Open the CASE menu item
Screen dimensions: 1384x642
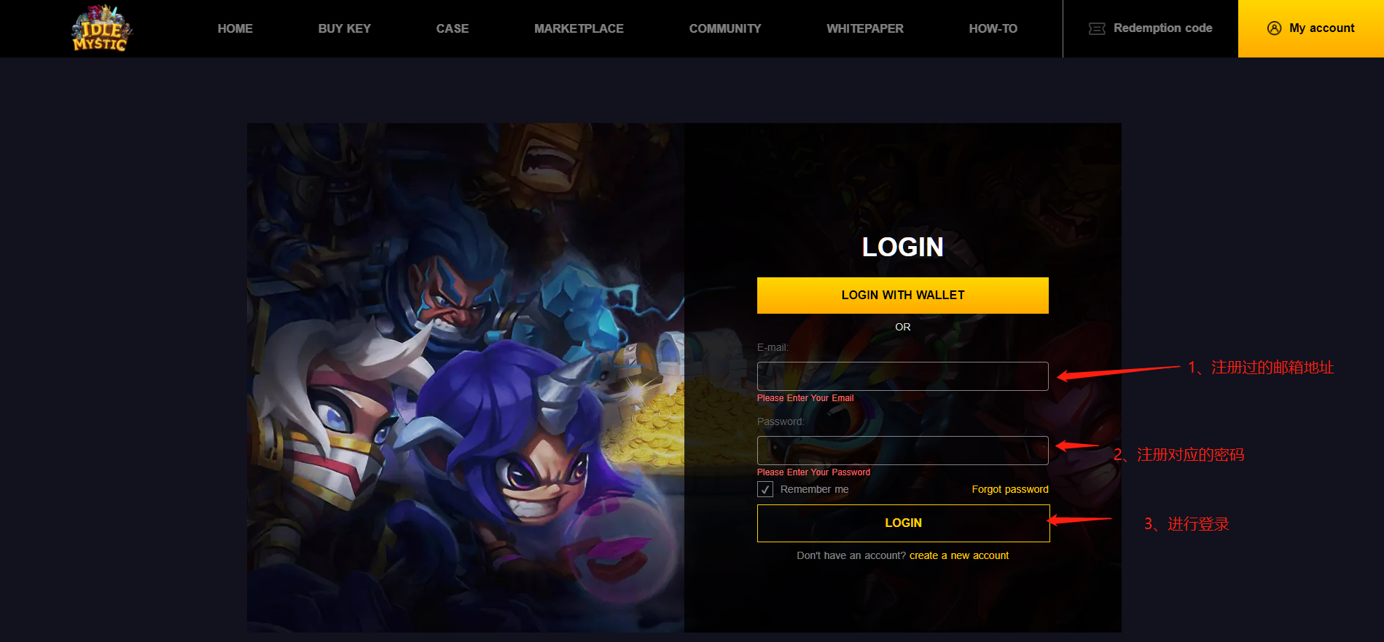tap(452, 28)
